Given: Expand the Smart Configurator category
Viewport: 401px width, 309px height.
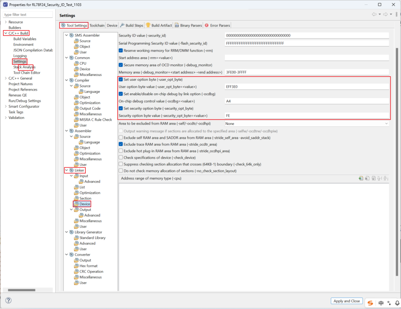Looking at the screenshot, I should (x=6, y=107).
